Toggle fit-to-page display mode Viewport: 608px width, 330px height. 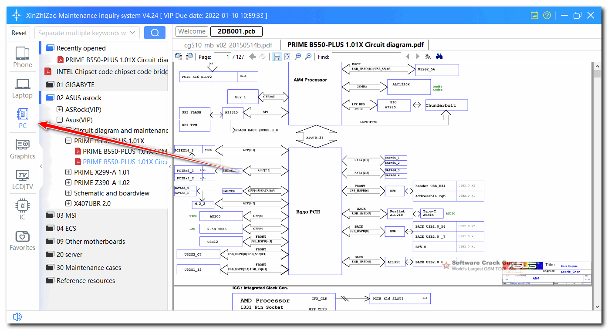(287, 56)
